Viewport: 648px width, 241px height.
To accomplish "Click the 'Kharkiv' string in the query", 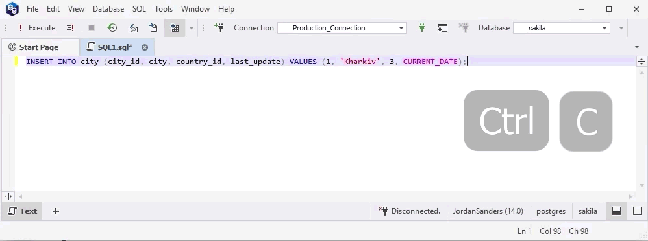I will [x=360, y=62].
